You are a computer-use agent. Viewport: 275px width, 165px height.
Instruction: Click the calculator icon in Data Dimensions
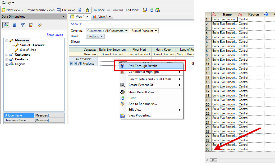click(14, 25)
